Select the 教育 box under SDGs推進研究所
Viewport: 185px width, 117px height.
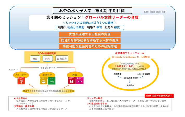coord(35,58)
